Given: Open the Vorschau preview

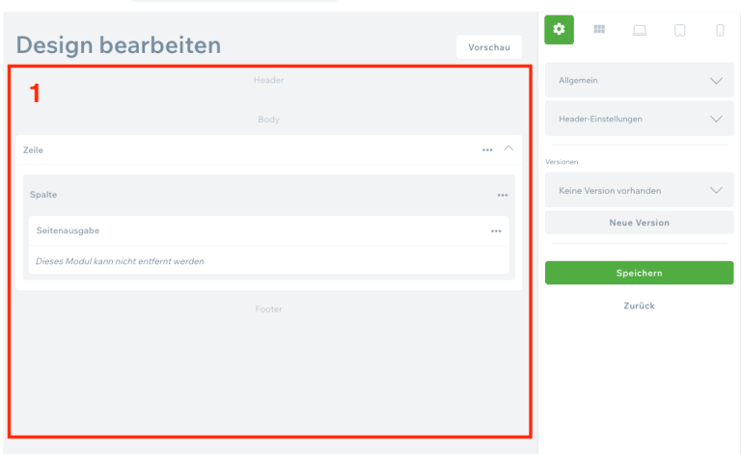Looking at the screenshot, I should coord(489,47).
